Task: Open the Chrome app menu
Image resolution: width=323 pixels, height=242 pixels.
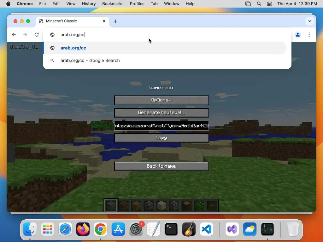Action: coord(25,3)
